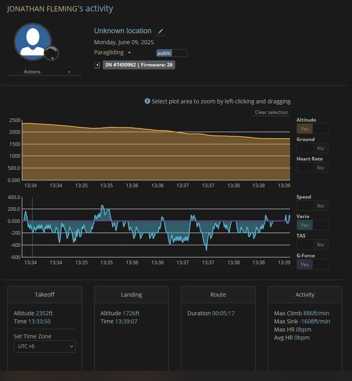This screenshot has width=352, height=381.
Task: Click the Max Sink value -1608ft/min
Action: point(314,321)
